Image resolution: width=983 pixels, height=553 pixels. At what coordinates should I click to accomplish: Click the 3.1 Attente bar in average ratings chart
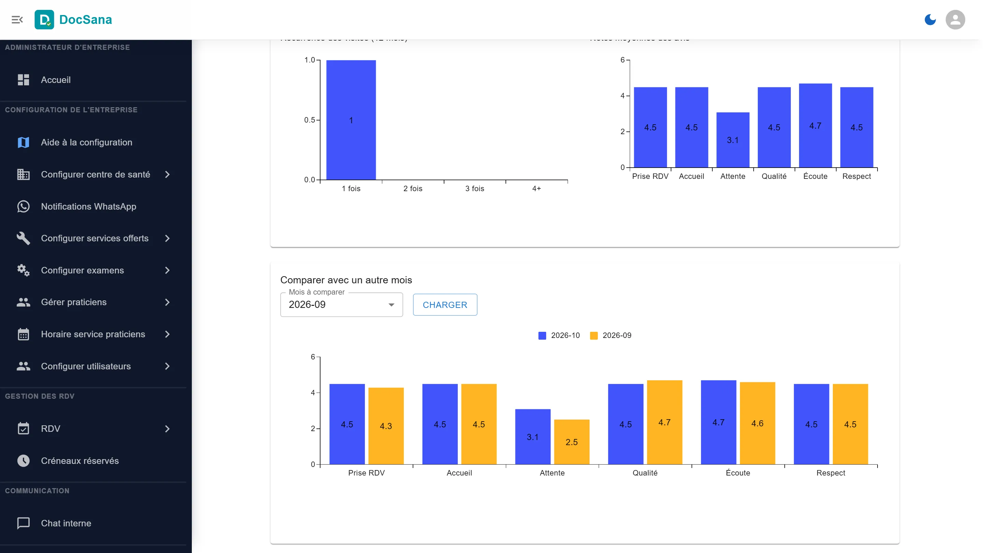coord(733,140)
